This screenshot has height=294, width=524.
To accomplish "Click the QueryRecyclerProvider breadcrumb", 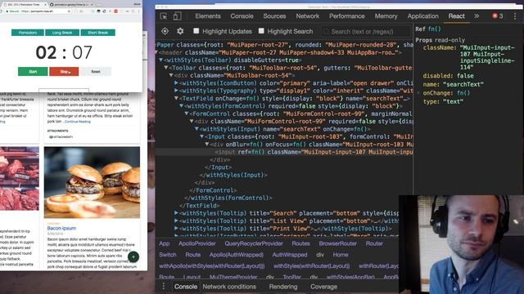I will [x=254, y=243].
